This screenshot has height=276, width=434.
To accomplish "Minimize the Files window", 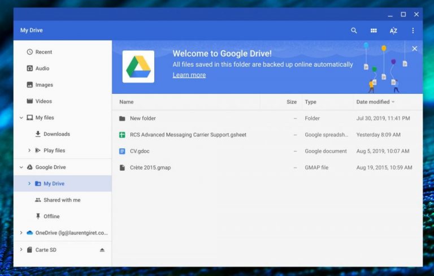I will pos(390,15).
